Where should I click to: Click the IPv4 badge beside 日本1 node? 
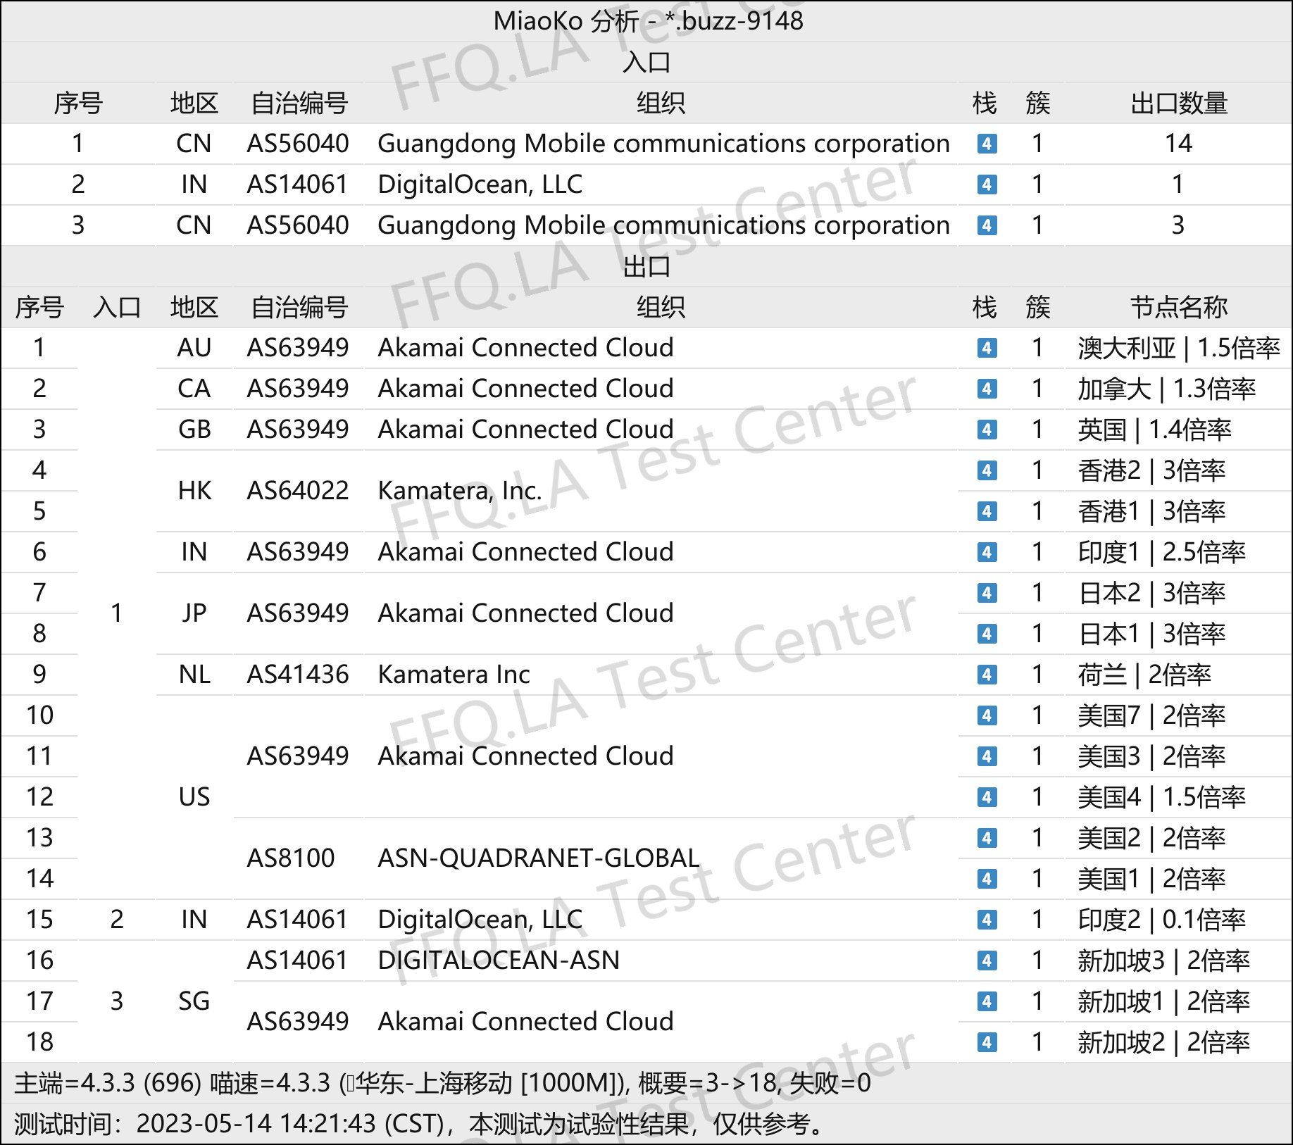[x=987, y=634]
